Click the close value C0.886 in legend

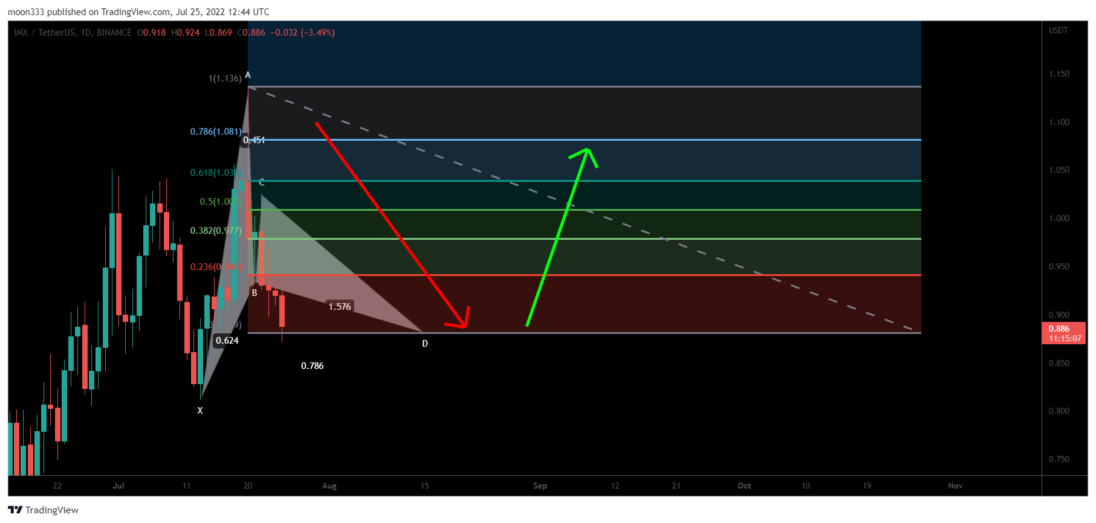(251, 33)
